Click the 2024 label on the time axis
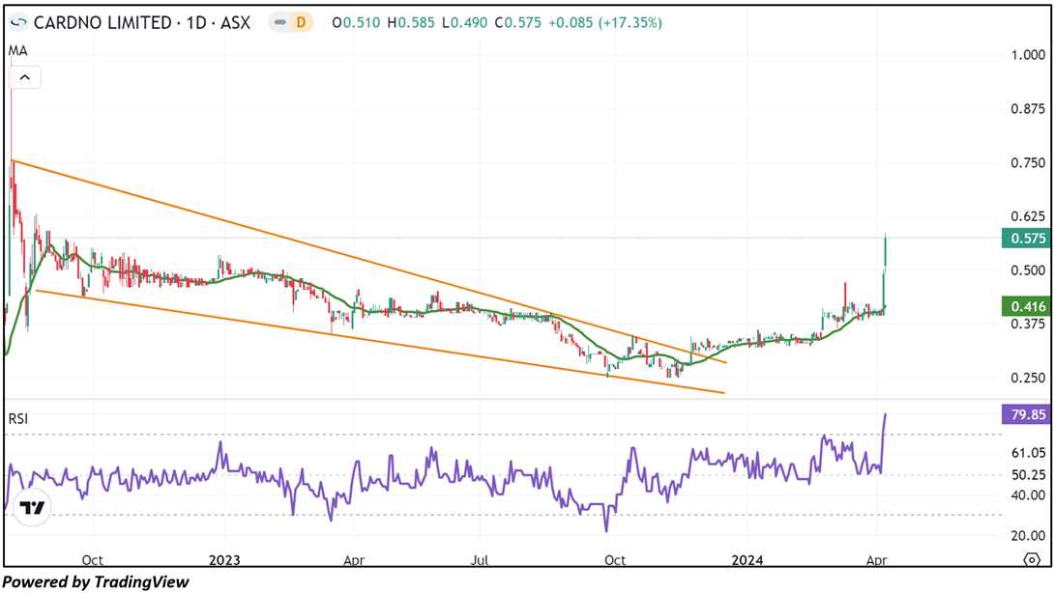The height and width of the screenshot is (593, 1054). tap(747, 560)
